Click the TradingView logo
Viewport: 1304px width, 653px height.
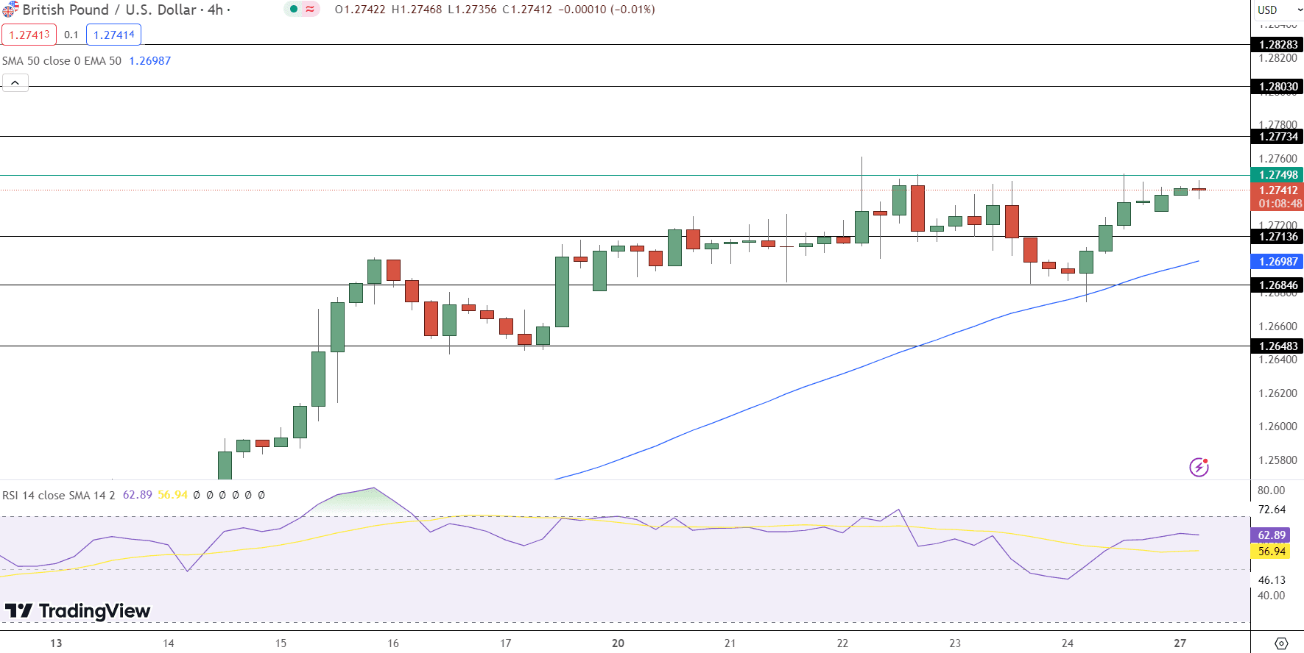pos(77,610)
